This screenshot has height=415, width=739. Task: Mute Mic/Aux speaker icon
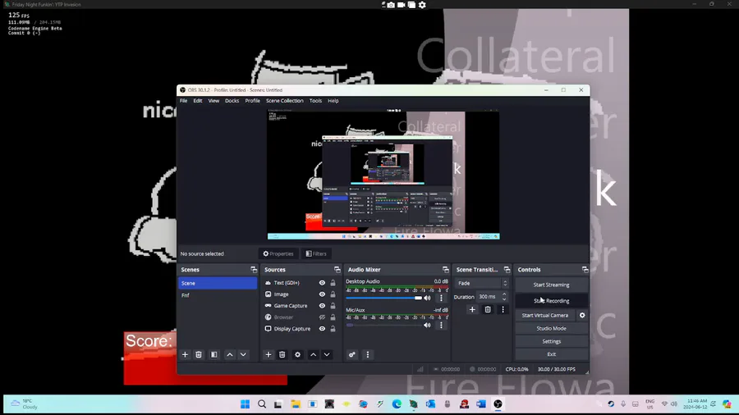coord(427,325)
